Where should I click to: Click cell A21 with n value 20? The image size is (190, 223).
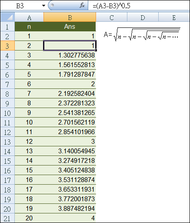(x=29, y=218)
